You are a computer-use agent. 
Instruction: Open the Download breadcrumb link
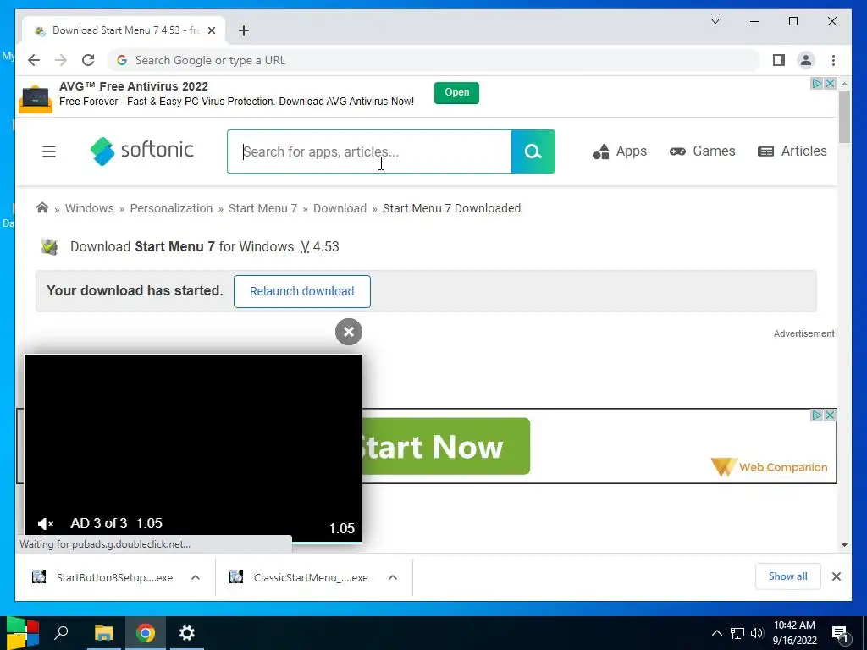tap(340, 208)
